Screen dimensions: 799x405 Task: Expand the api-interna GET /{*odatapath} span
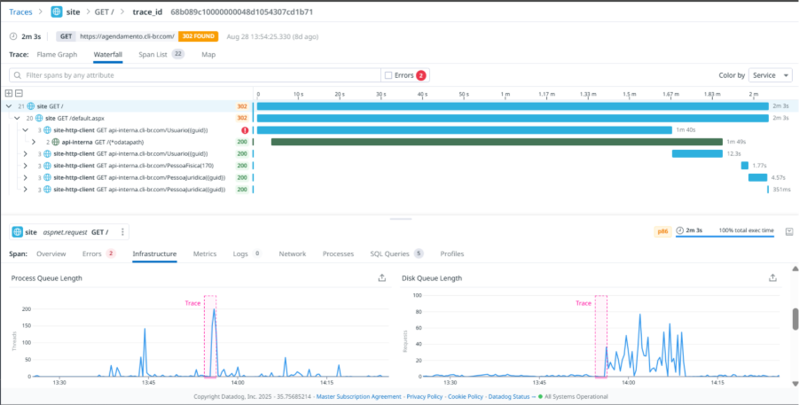point(34,142)
